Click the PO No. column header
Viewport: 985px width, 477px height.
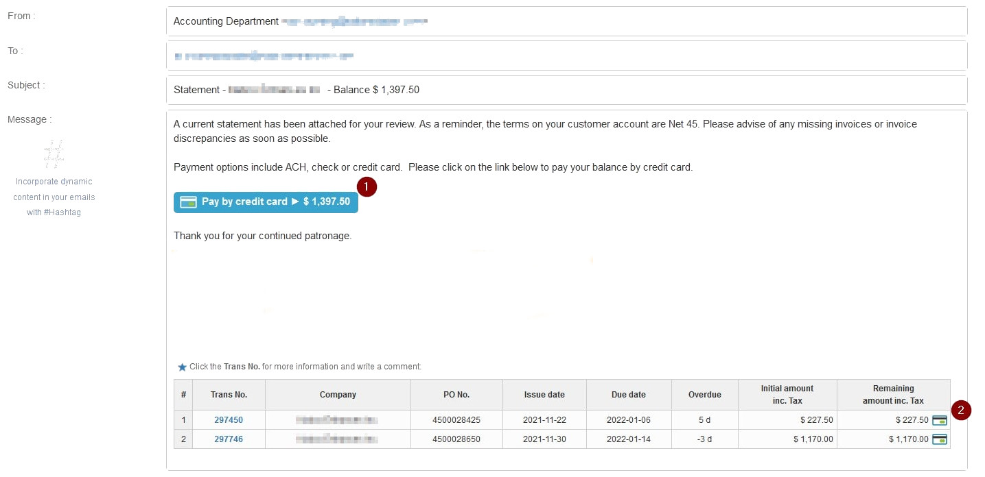456,395
